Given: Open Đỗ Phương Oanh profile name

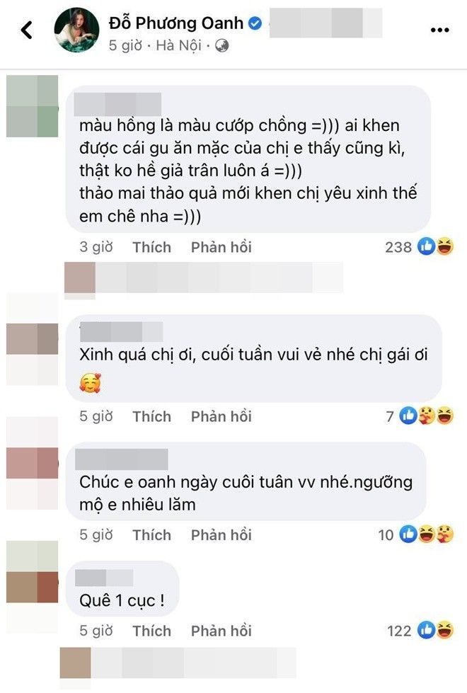Looking at the screenshot, I should point(176,23).
